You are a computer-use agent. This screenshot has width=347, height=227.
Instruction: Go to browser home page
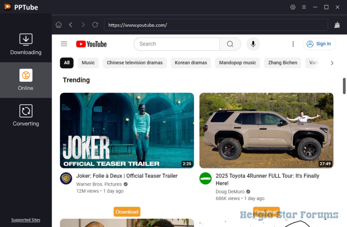click(x=59, y=25)
